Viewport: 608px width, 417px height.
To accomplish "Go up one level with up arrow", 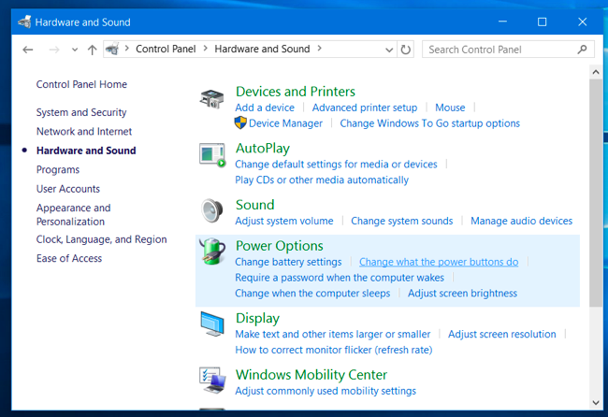I will pos(92,50).
